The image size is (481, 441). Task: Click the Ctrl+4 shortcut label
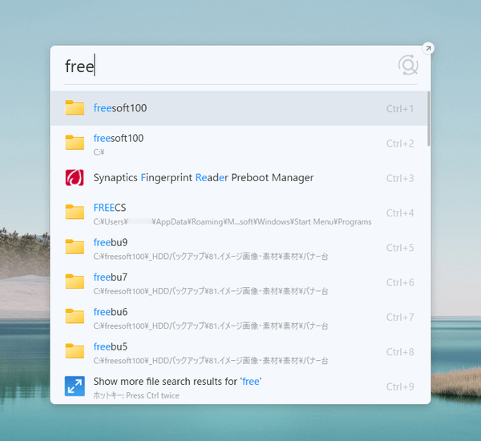(x=400, y=213)
